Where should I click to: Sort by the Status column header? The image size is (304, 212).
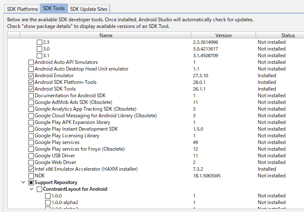click(x=288, y=35)
